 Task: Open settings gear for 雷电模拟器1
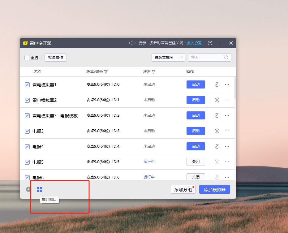[217, 84]
